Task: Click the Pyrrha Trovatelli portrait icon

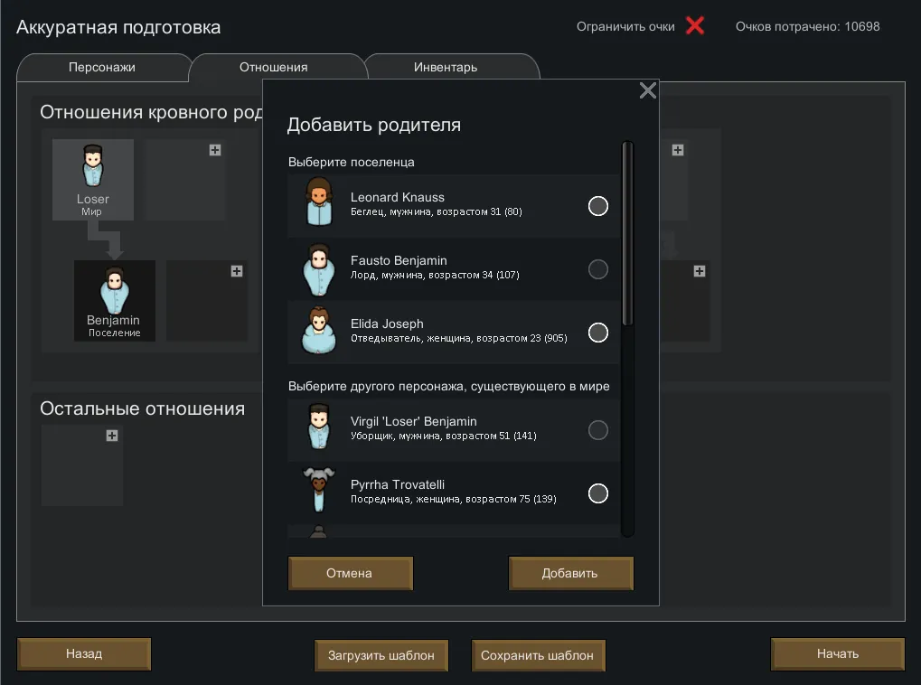Action: click(x=317, y=490)
